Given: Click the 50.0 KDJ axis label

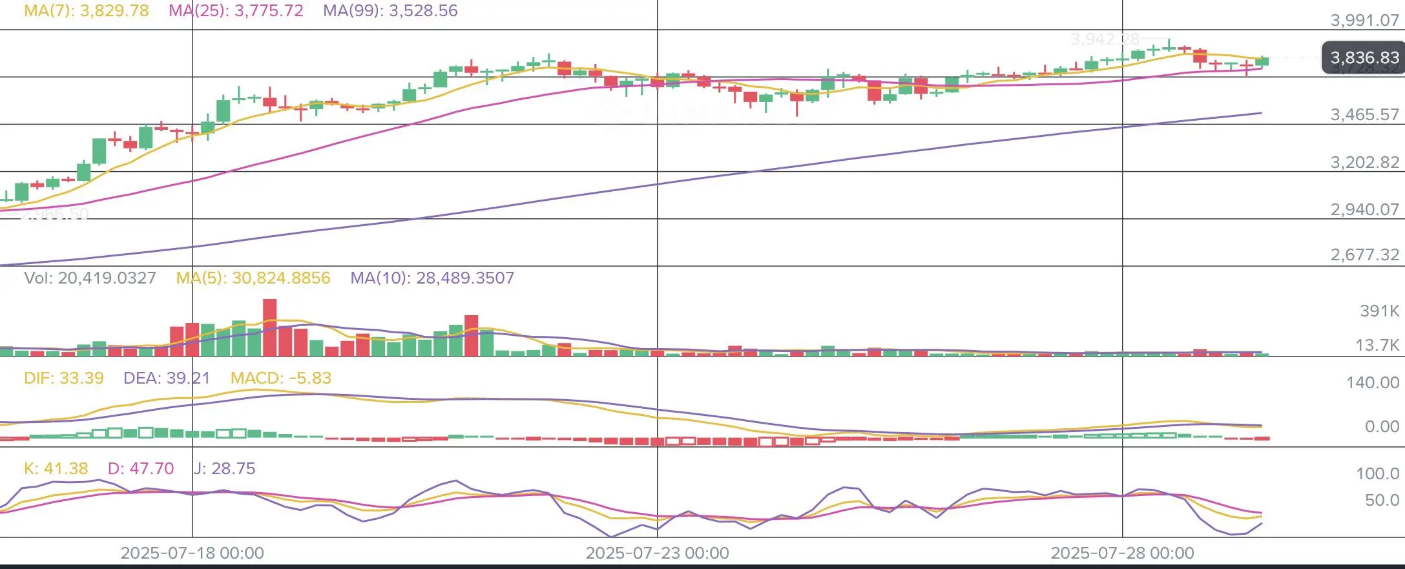Looking at the screenshot, I should point(1382,500).
